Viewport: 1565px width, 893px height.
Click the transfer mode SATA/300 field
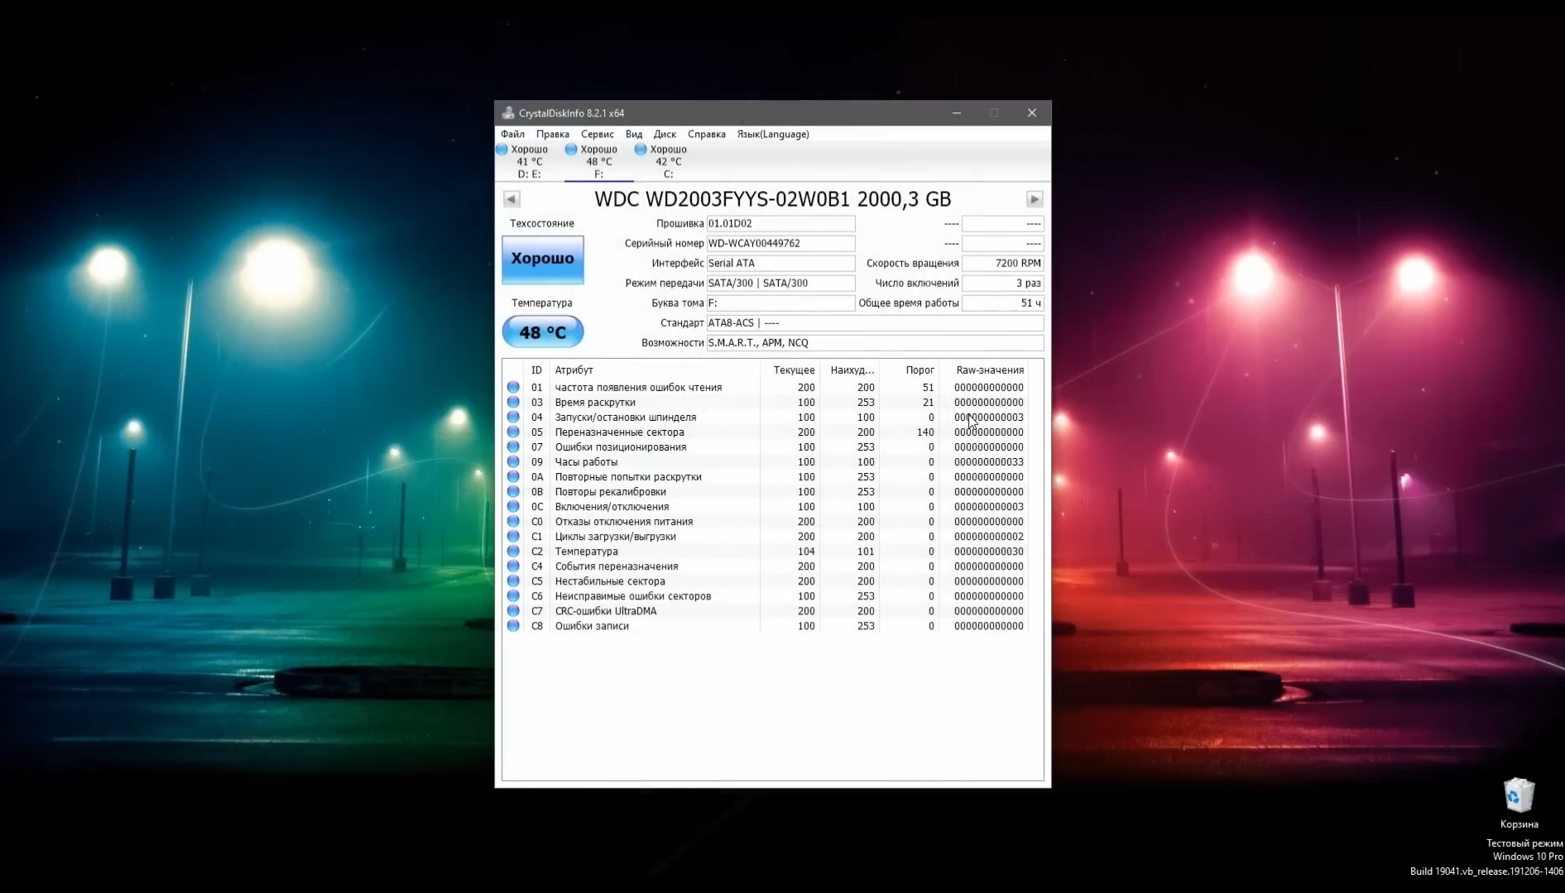[x=780, y=284]
